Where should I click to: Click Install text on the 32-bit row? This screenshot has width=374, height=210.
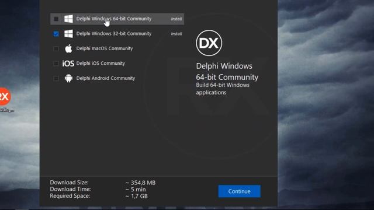pos(176,34)
